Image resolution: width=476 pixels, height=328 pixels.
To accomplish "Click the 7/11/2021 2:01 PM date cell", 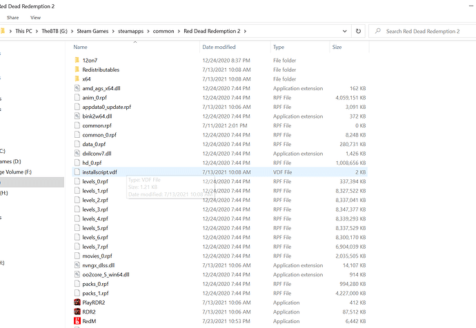I will click(225, 125).
